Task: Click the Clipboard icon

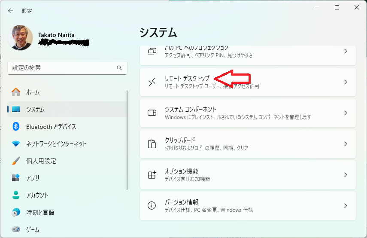Action: click(152, 144)
